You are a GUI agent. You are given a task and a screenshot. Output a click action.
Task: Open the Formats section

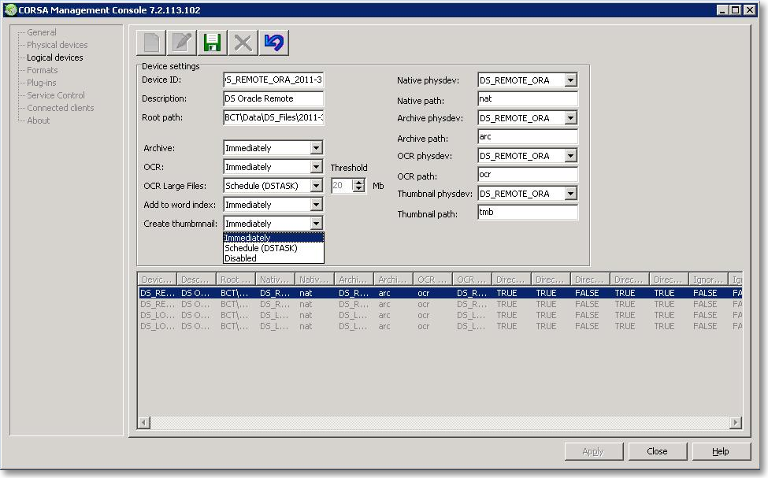(x=42, y=70)
